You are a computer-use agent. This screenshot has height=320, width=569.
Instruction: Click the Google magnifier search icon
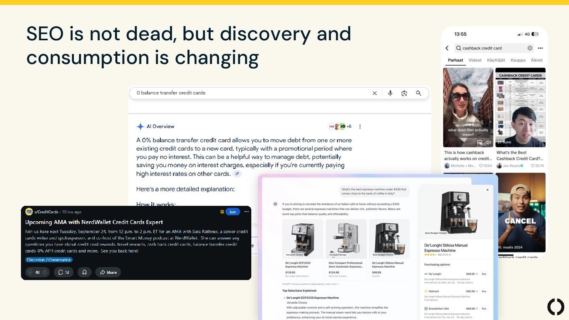tap(418, 93)
